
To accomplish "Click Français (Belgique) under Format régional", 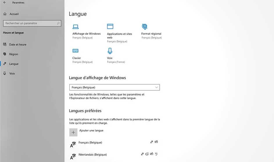I will tap(152, 38).
